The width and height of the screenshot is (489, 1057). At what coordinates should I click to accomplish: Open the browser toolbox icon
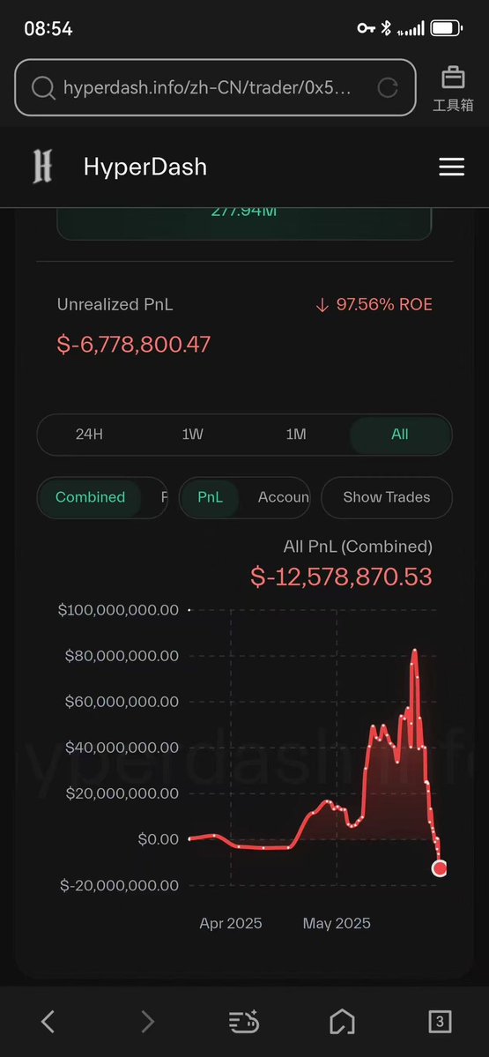tap(453, 87)
